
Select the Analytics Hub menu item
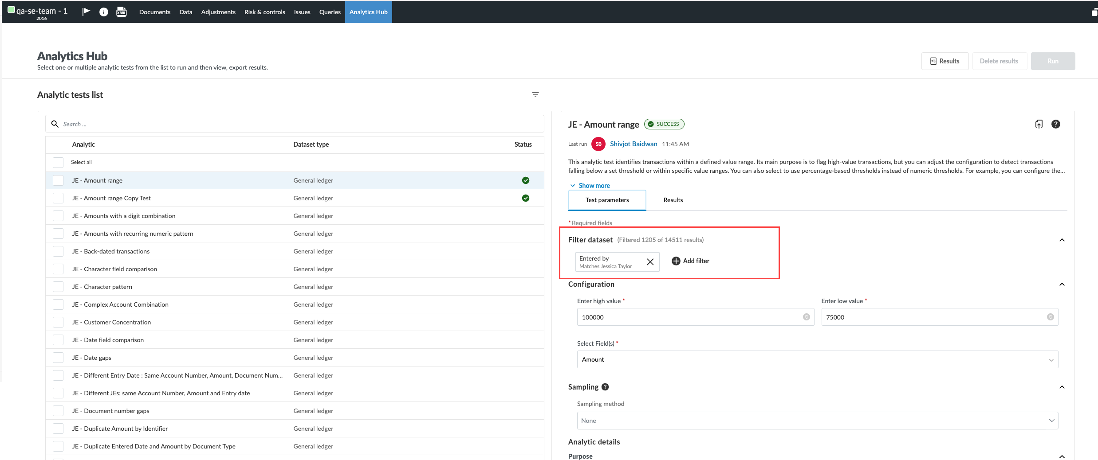pos(369,12)
